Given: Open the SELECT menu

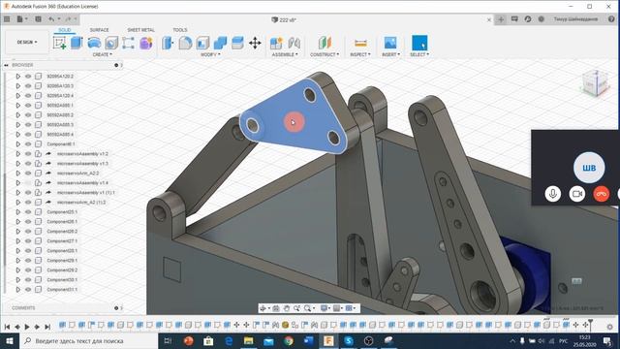Looking at the screenshot, I should (419, 54).
